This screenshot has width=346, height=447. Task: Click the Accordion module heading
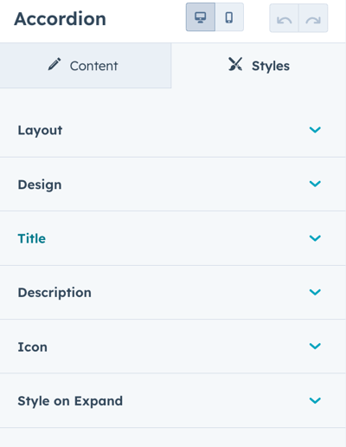click(60, 19)
